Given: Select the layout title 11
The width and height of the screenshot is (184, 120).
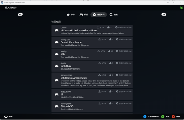Looking at the screenshot, I should pyautogui.click(x=62, y=94).
